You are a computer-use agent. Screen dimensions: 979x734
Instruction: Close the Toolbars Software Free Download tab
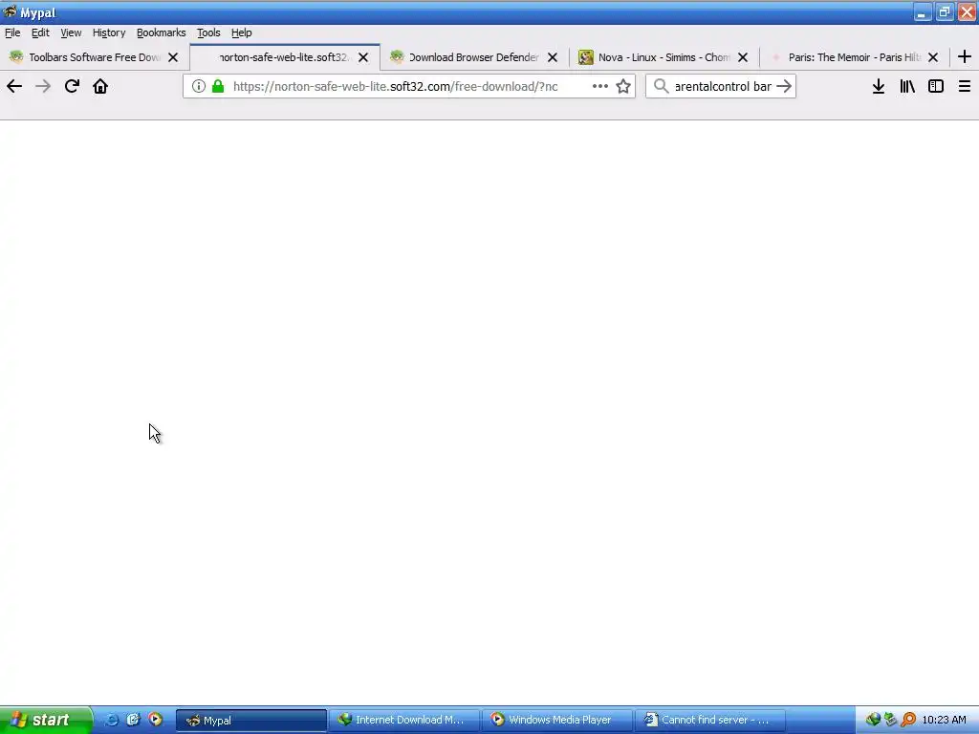[174, 57]
